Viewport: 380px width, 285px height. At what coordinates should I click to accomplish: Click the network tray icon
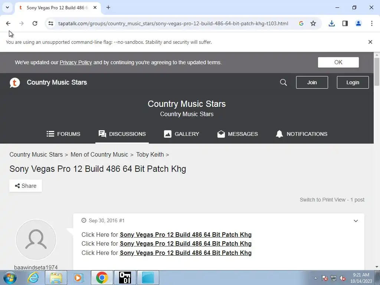(x=334, y=278)
